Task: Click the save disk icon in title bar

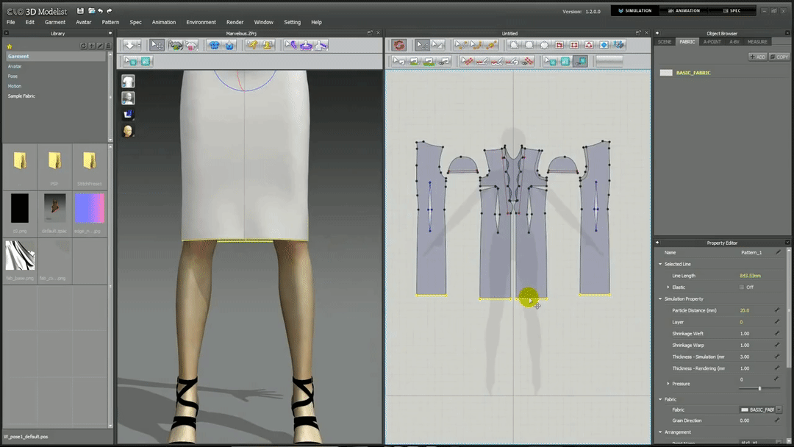Action: click(80, 10)
